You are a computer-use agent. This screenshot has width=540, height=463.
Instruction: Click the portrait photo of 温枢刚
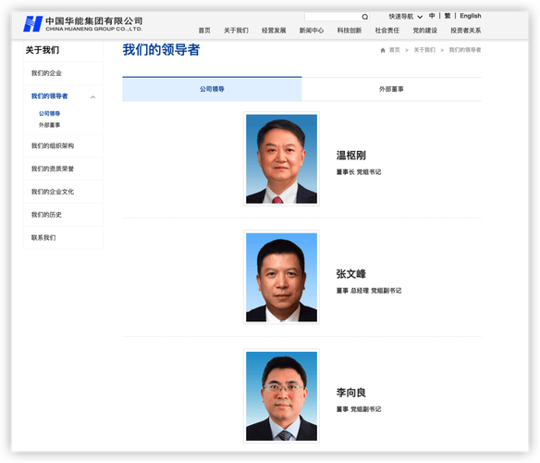(x=281, y=158)
